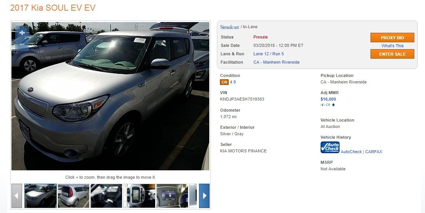This screenshot has height=213, width=425.
Task: Click the PROXY BID button
Action: click(x=392, y=38)
